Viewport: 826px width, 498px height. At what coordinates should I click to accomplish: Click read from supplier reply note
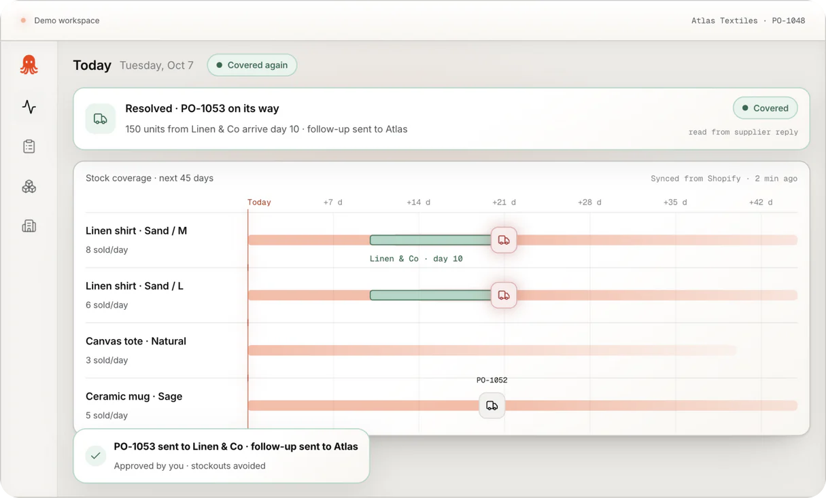click(x=743, y=132)
